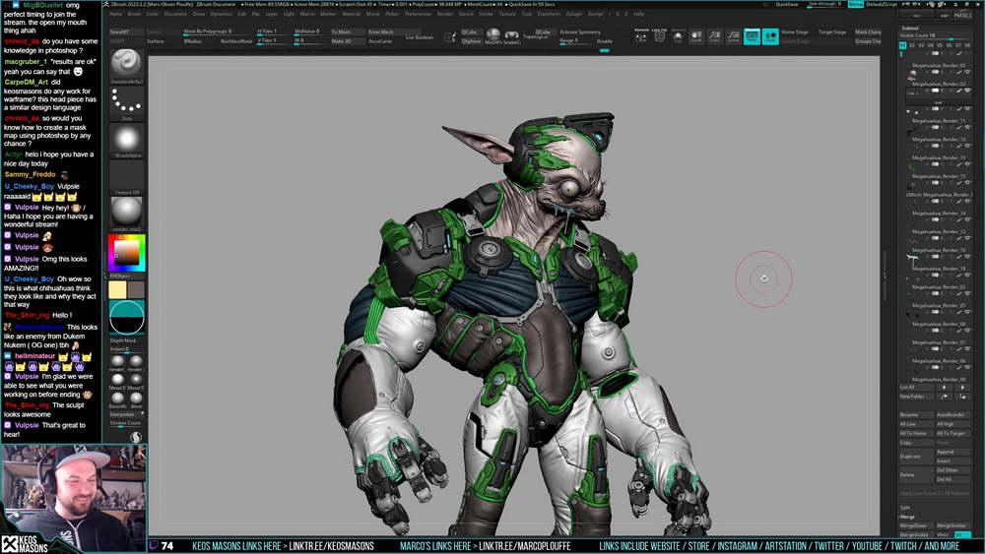
Task: Click the brush icon next to Live Boolean
Action: coord(450,37)
